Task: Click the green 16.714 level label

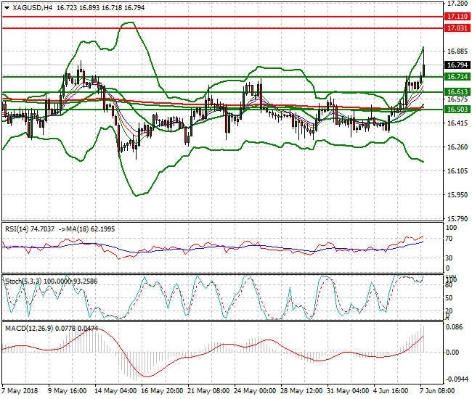Action: point(456,76)
